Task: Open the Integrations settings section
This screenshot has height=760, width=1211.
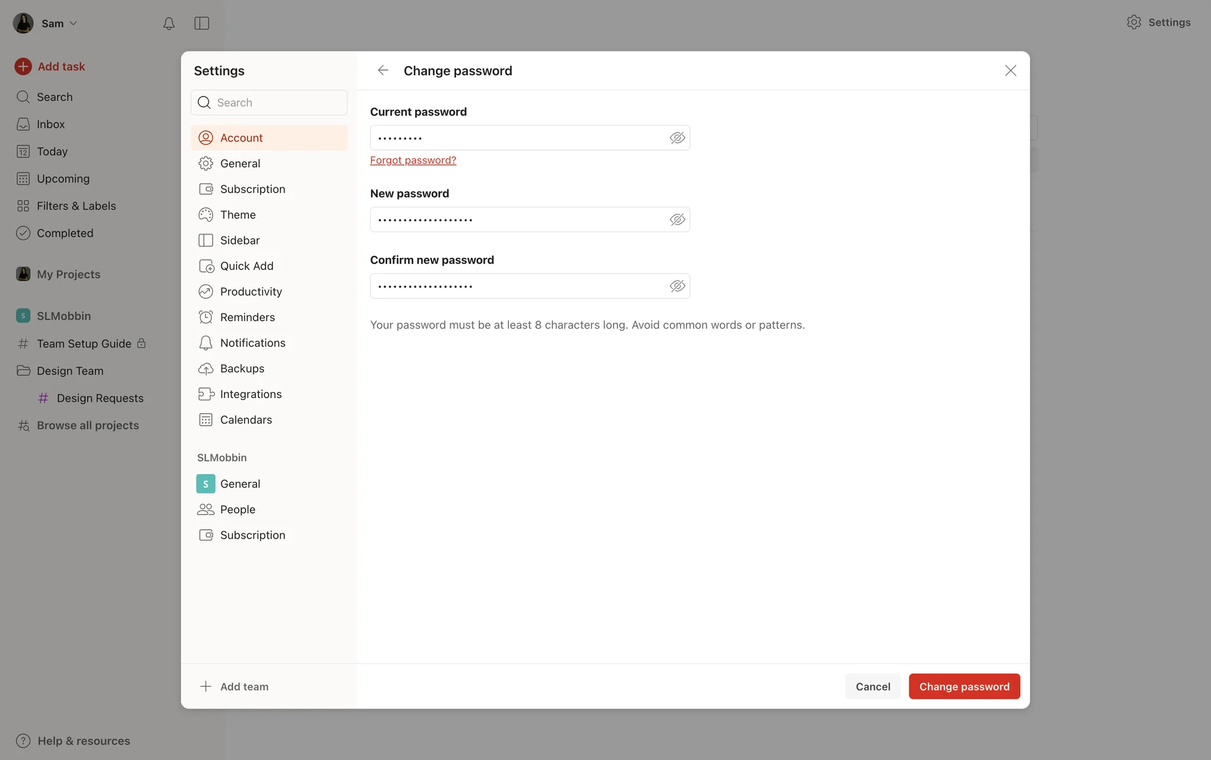Action: click(250, 394)
